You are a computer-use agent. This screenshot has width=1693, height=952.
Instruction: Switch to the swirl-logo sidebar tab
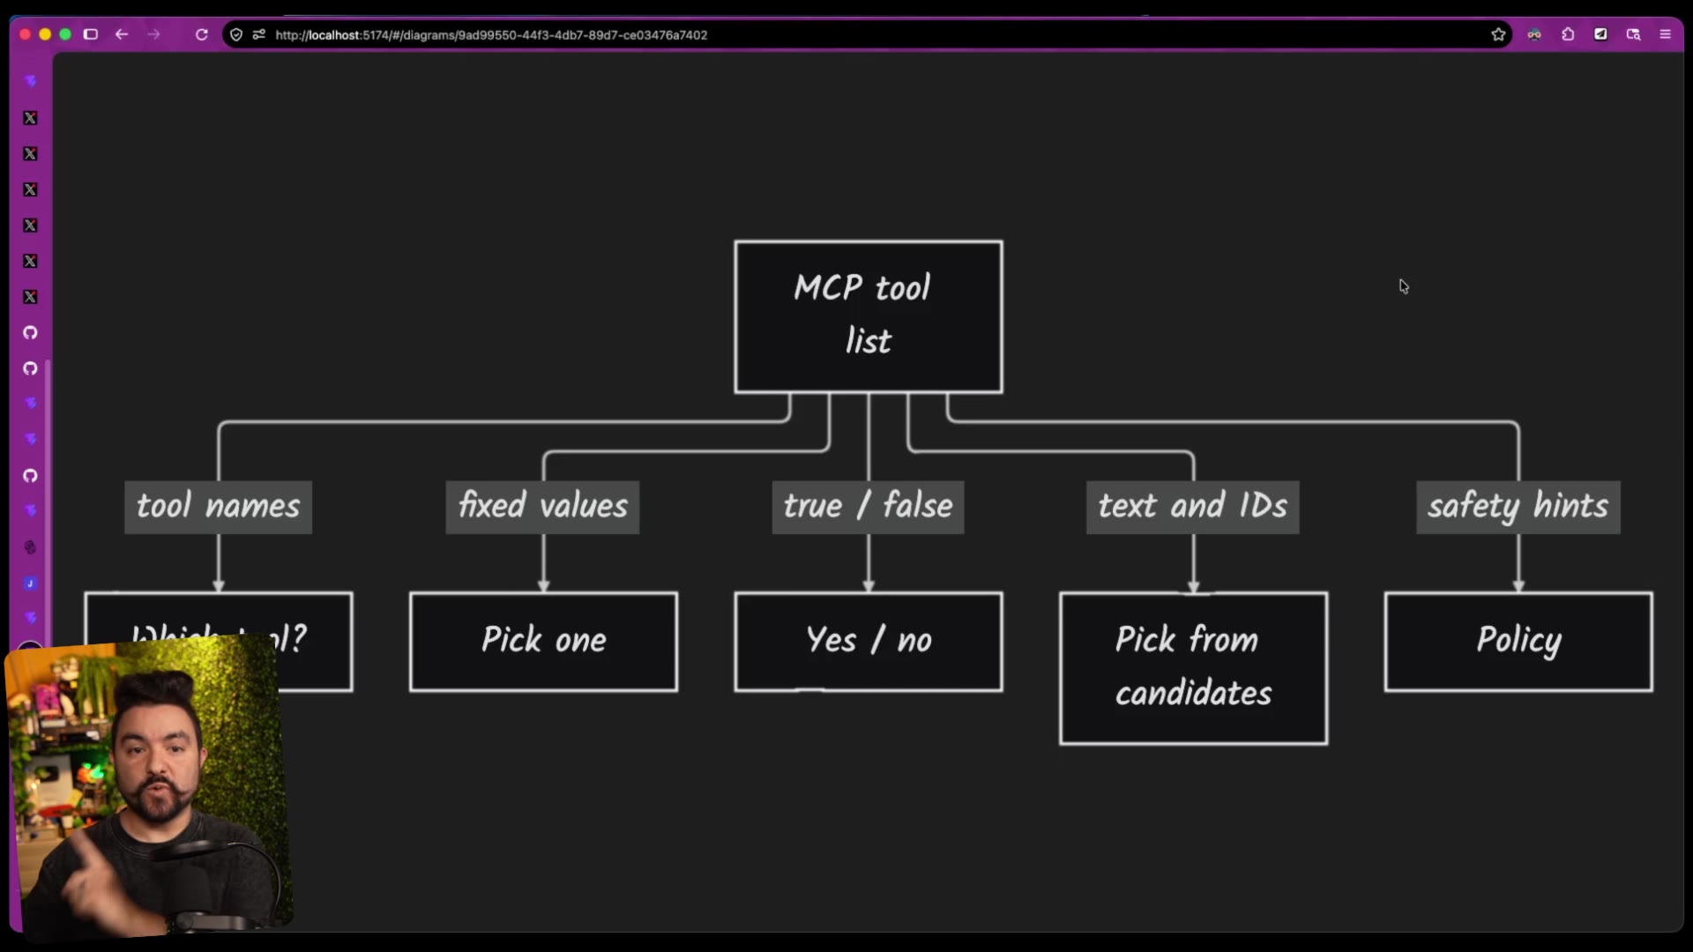point(30,547)
